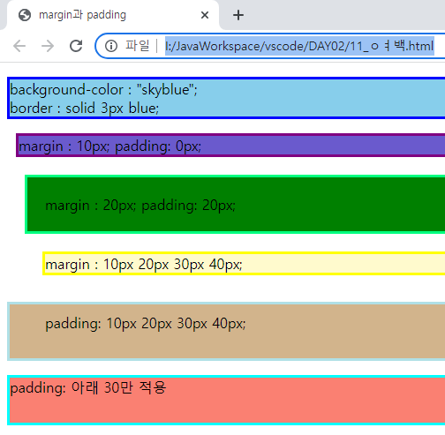The image size is (445, 435).
Task: Focus the address bar file URL
Action: (x=299, y=46)
